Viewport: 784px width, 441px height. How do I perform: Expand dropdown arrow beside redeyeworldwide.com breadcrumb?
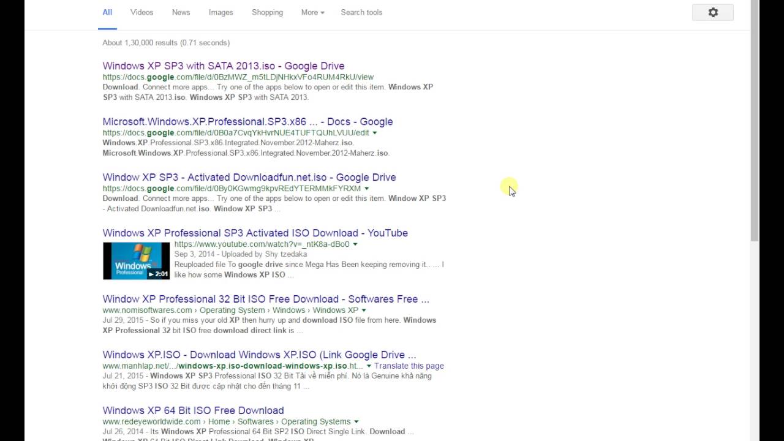click(356, 422)
